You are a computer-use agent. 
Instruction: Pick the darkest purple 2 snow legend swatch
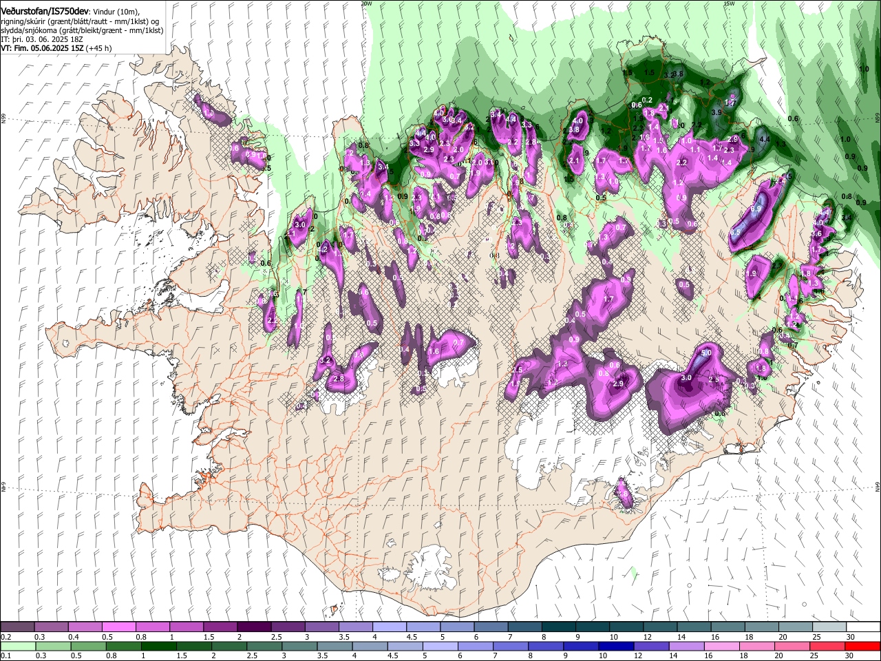click(x=254, y=627)
